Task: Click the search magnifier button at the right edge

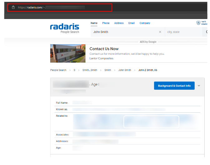Action: (x=207, y=32)
